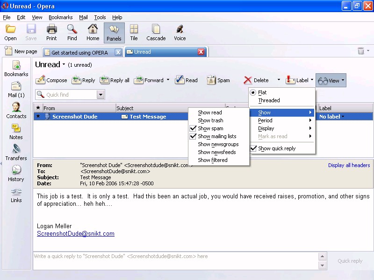Toggle Show mailing lists checkbox
Viewport: 374px width, 280px height.
pos(216,136)
